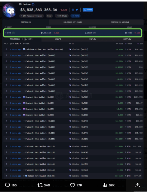
Task: Go to next transfers page arrow
Action: click(32, 39)
